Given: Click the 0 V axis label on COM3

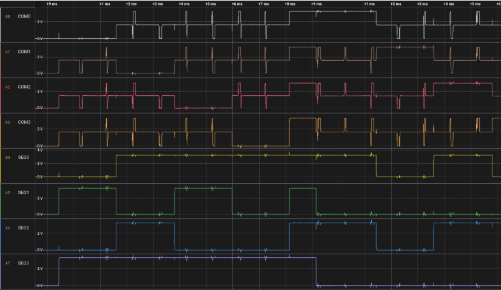Looking at the screenshot, I should (40, 146).
